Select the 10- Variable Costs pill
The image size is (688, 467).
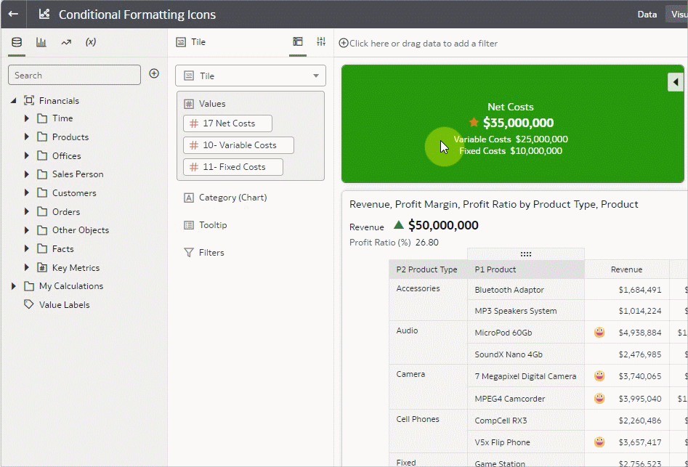pyautogui.click(x=239, y=145)
